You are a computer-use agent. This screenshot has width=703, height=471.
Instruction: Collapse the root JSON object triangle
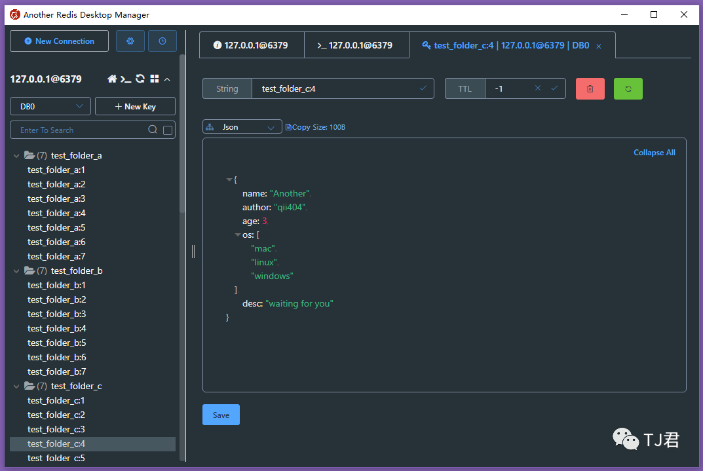[229, 179]
